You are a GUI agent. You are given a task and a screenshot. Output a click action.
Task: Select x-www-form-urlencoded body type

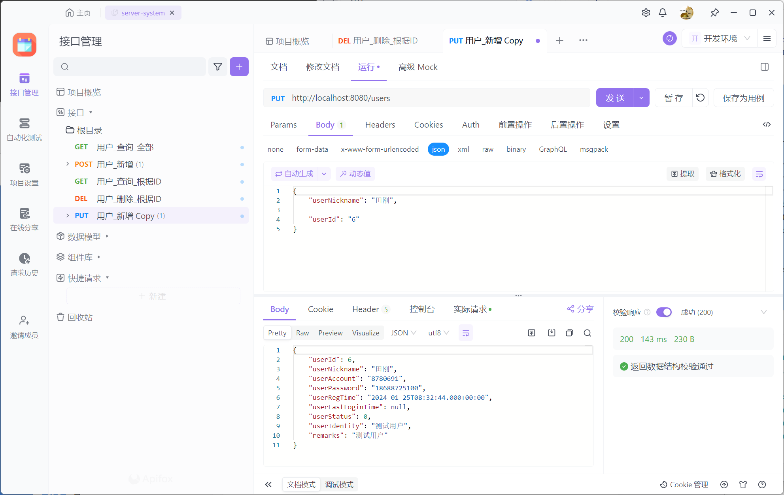pos(380,149)
